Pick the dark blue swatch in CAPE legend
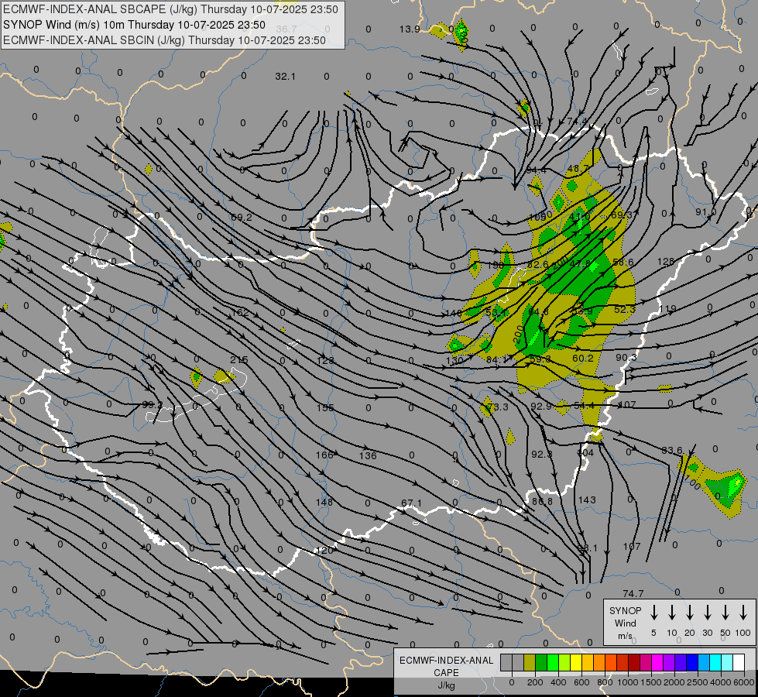Screen dimensions: 758x697 (x=692, y=663)
